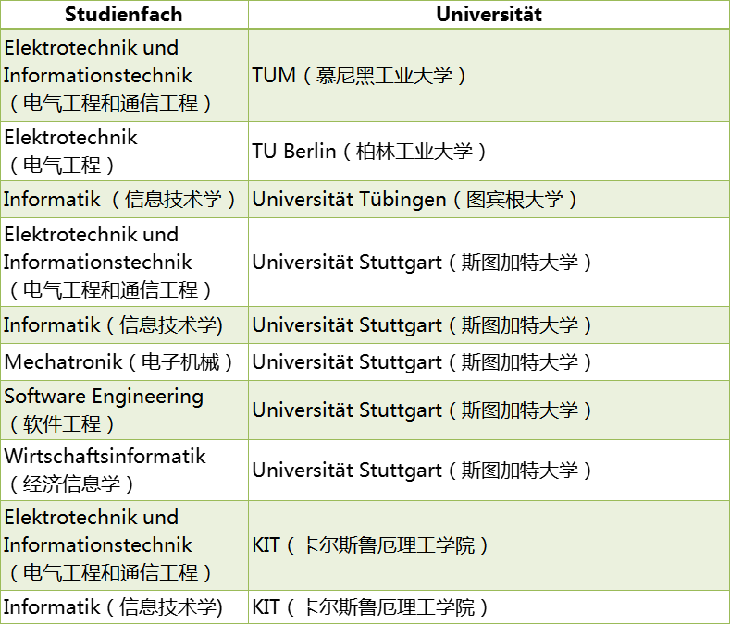
Task: Select Elektrotechnik und Informationstechnik cell in Stuttgart row
Action: tap(124, 262)
